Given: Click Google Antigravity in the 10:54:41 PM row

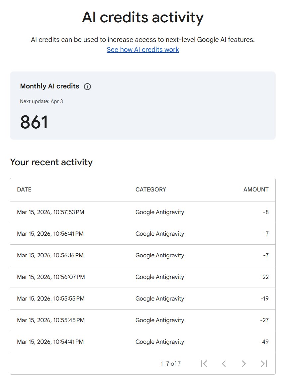Looking at the screenshot, I should pyautogui.click(x=160, y=342).
